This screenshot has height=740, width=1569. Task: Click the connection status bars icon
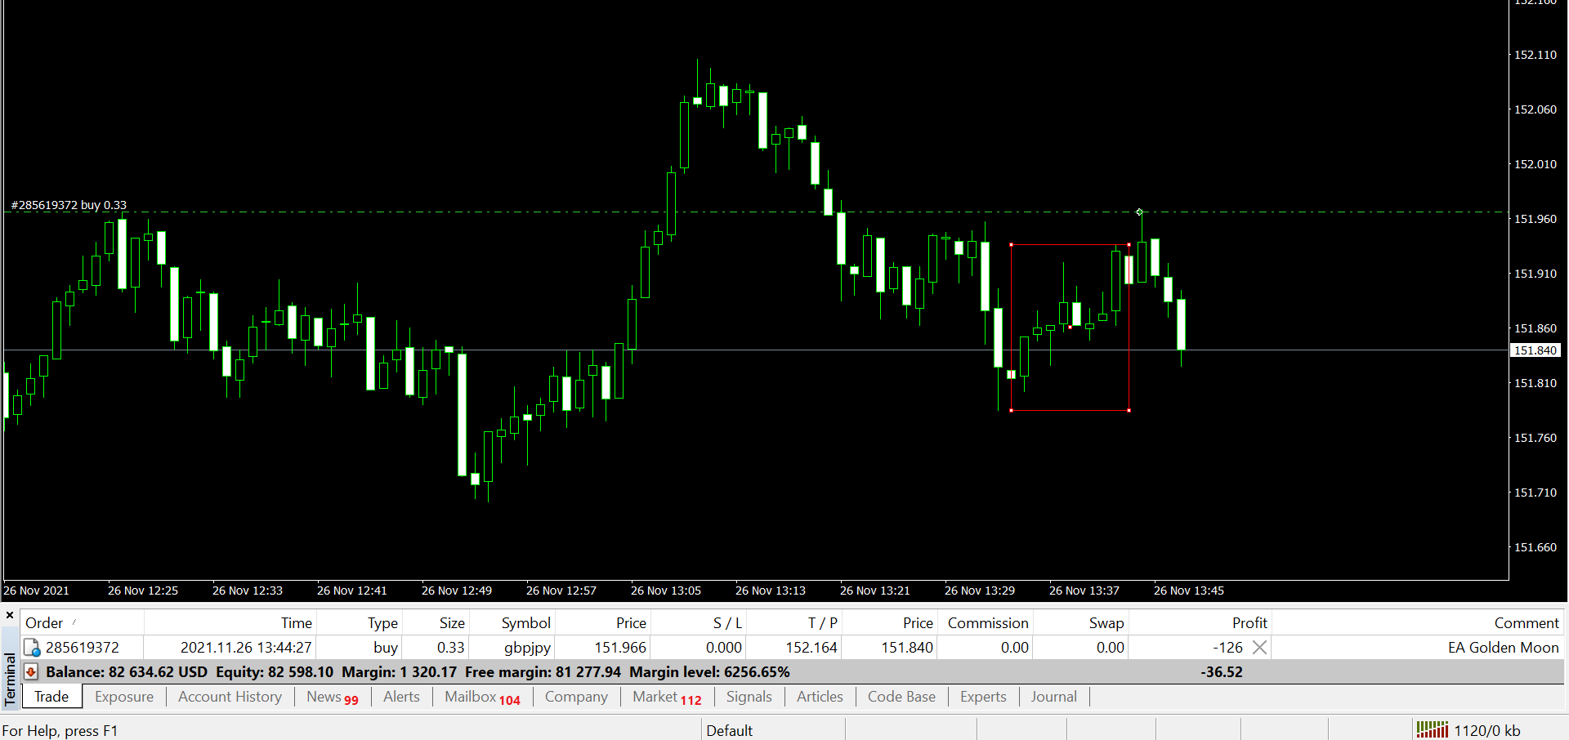[x=1432, y=729]
